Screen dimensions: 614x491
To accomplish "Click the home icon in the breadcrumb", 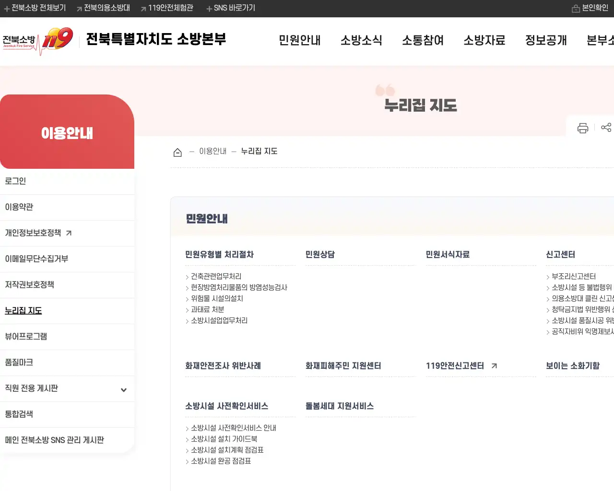I will pyautogui.click(x=177, y=151).
